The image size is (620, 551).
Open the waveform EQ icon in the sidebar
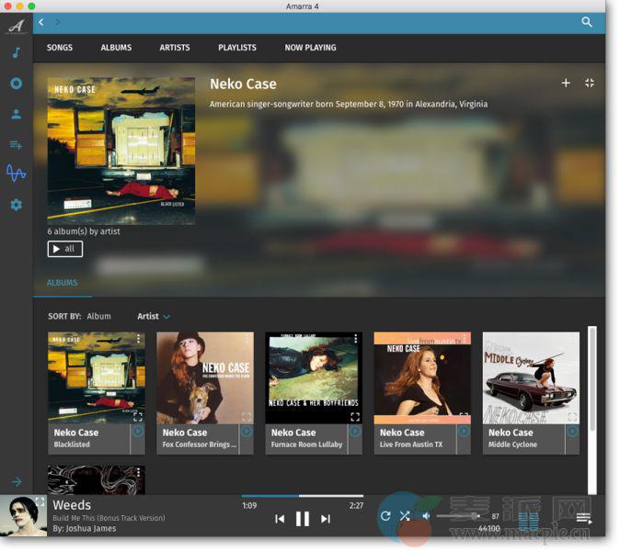16,173
